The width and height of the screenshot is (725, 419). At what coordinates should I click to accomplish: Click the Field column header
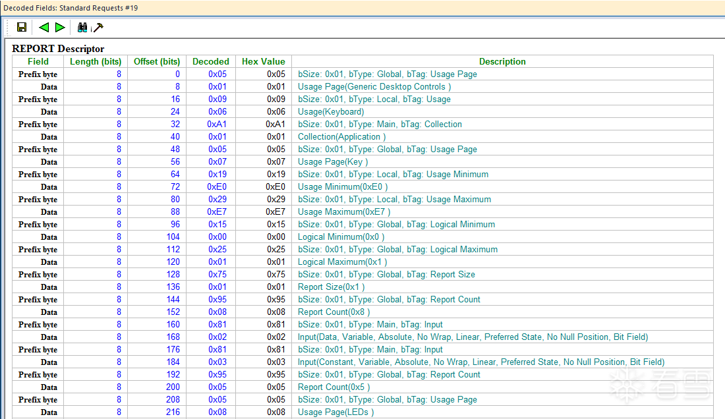point(38,61)
